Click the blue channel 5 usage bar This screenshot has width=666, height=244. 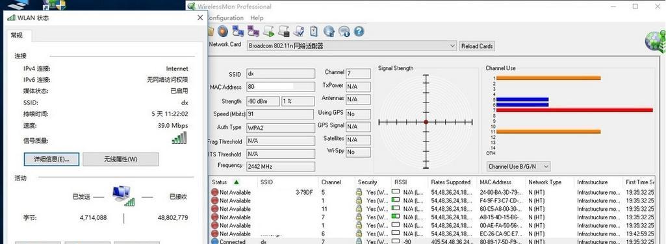[x=522, y=99]
